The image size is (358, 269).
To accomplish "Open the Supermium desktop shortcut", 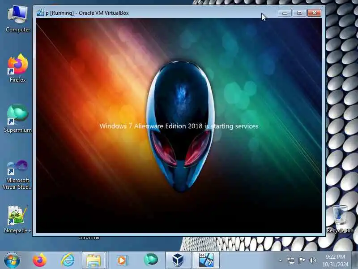I will (17, 118).
